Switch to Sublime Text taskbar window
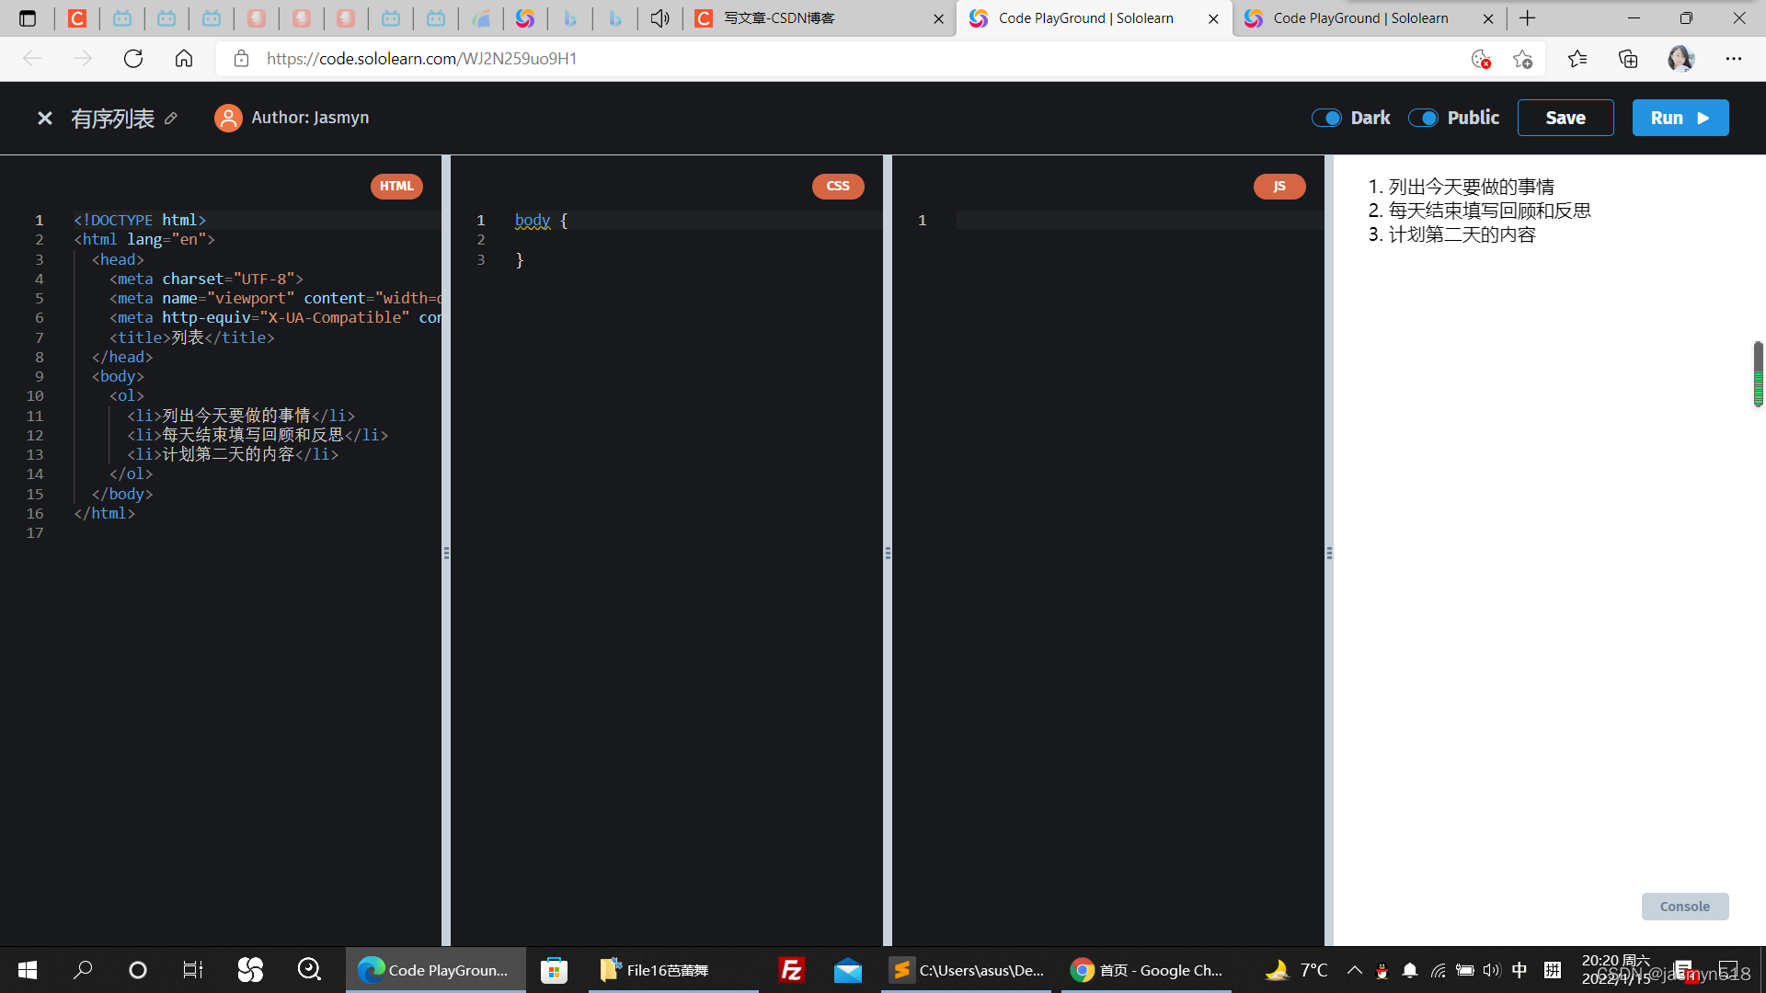Image resolution: width=1766 pixels, height=993 pixels. coord(966,970)
